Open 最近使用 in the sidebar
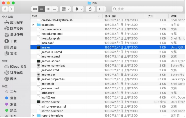Image resolution: width=186 pixels, height=118 pixels. (14, 35)
